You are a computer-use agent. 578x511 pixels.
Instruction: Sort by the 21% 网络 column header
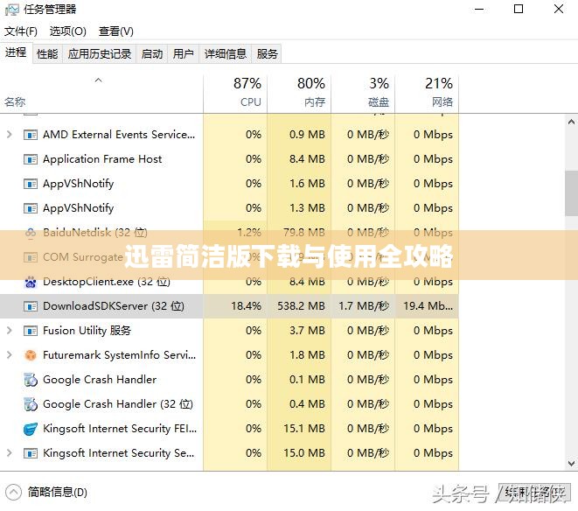coord(427,92)
